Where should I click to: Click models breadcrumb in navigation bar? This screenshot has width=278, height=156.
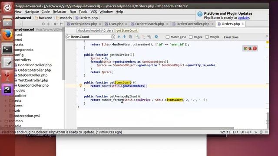[x=64, y=18]
